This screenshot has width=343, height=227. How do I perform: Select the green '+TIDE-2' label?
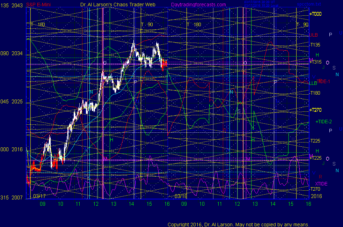[x=323, y=122]
